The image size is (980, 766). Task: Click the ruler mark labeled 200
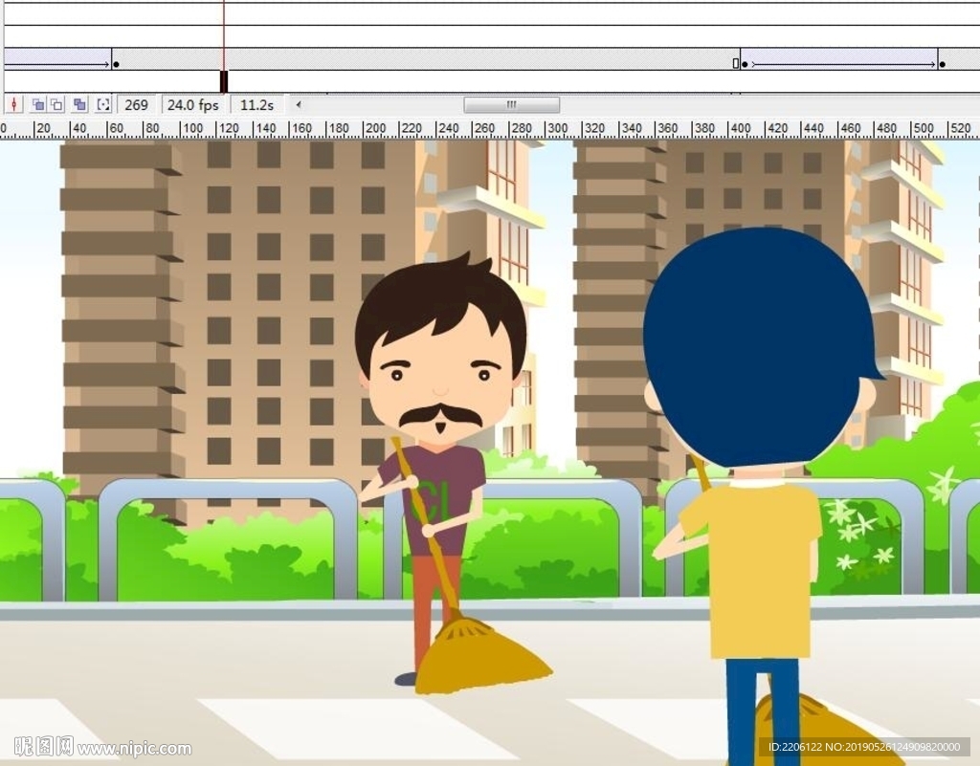tap(374, 128)
